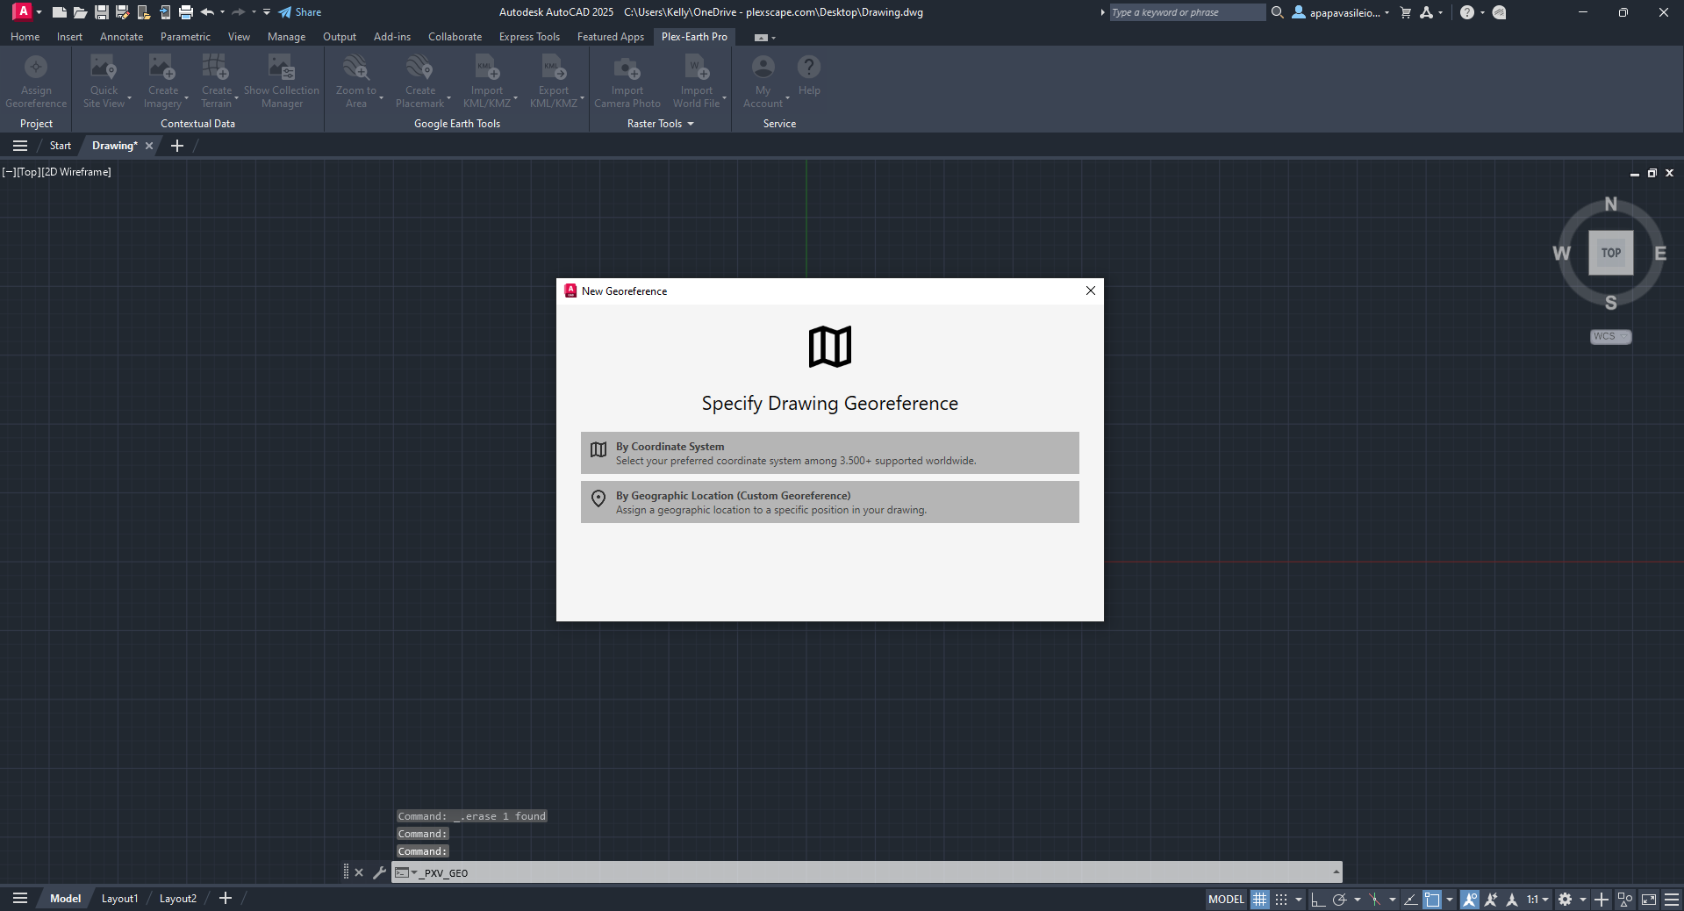Open the Help question mark icon

1466,12
